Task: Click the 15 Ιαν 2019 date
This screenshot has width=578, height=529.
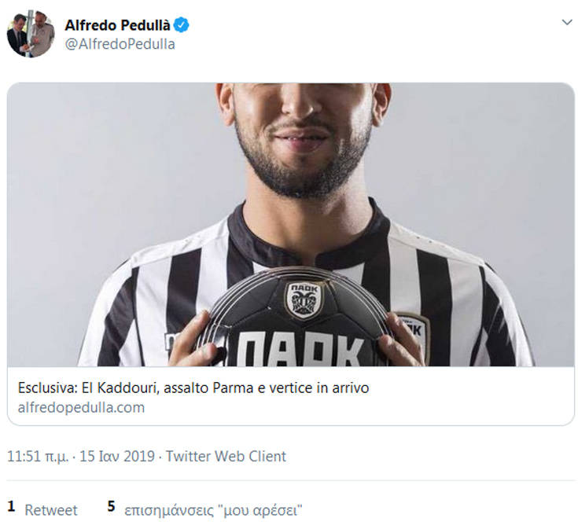Action: tap(116, 456)
